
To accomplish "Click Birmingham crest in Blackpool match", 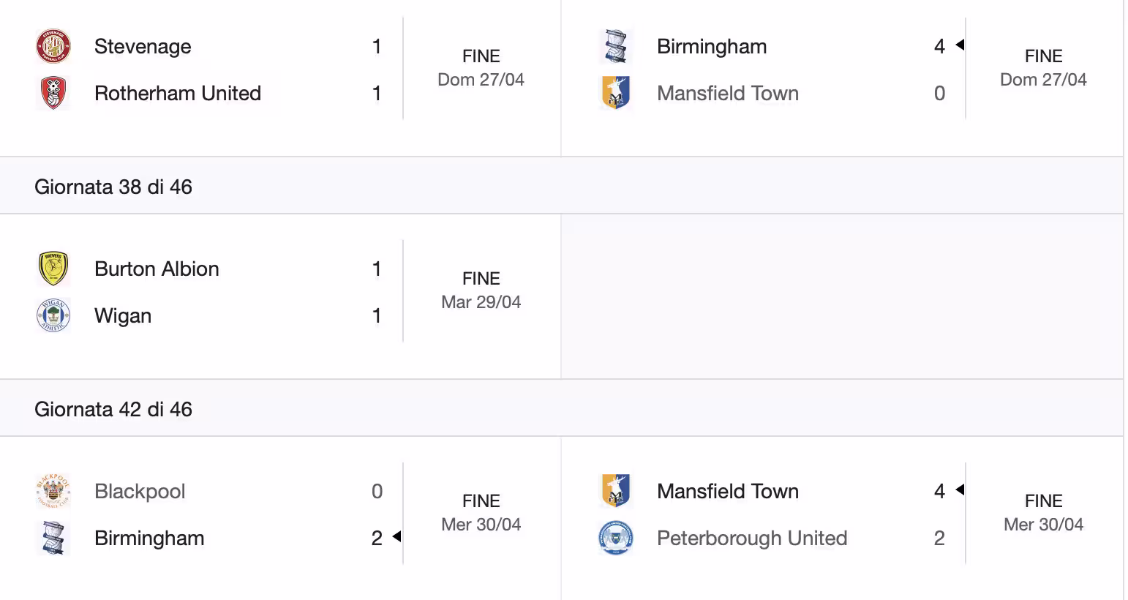I will pyautogui.click(x=53, y=538).
